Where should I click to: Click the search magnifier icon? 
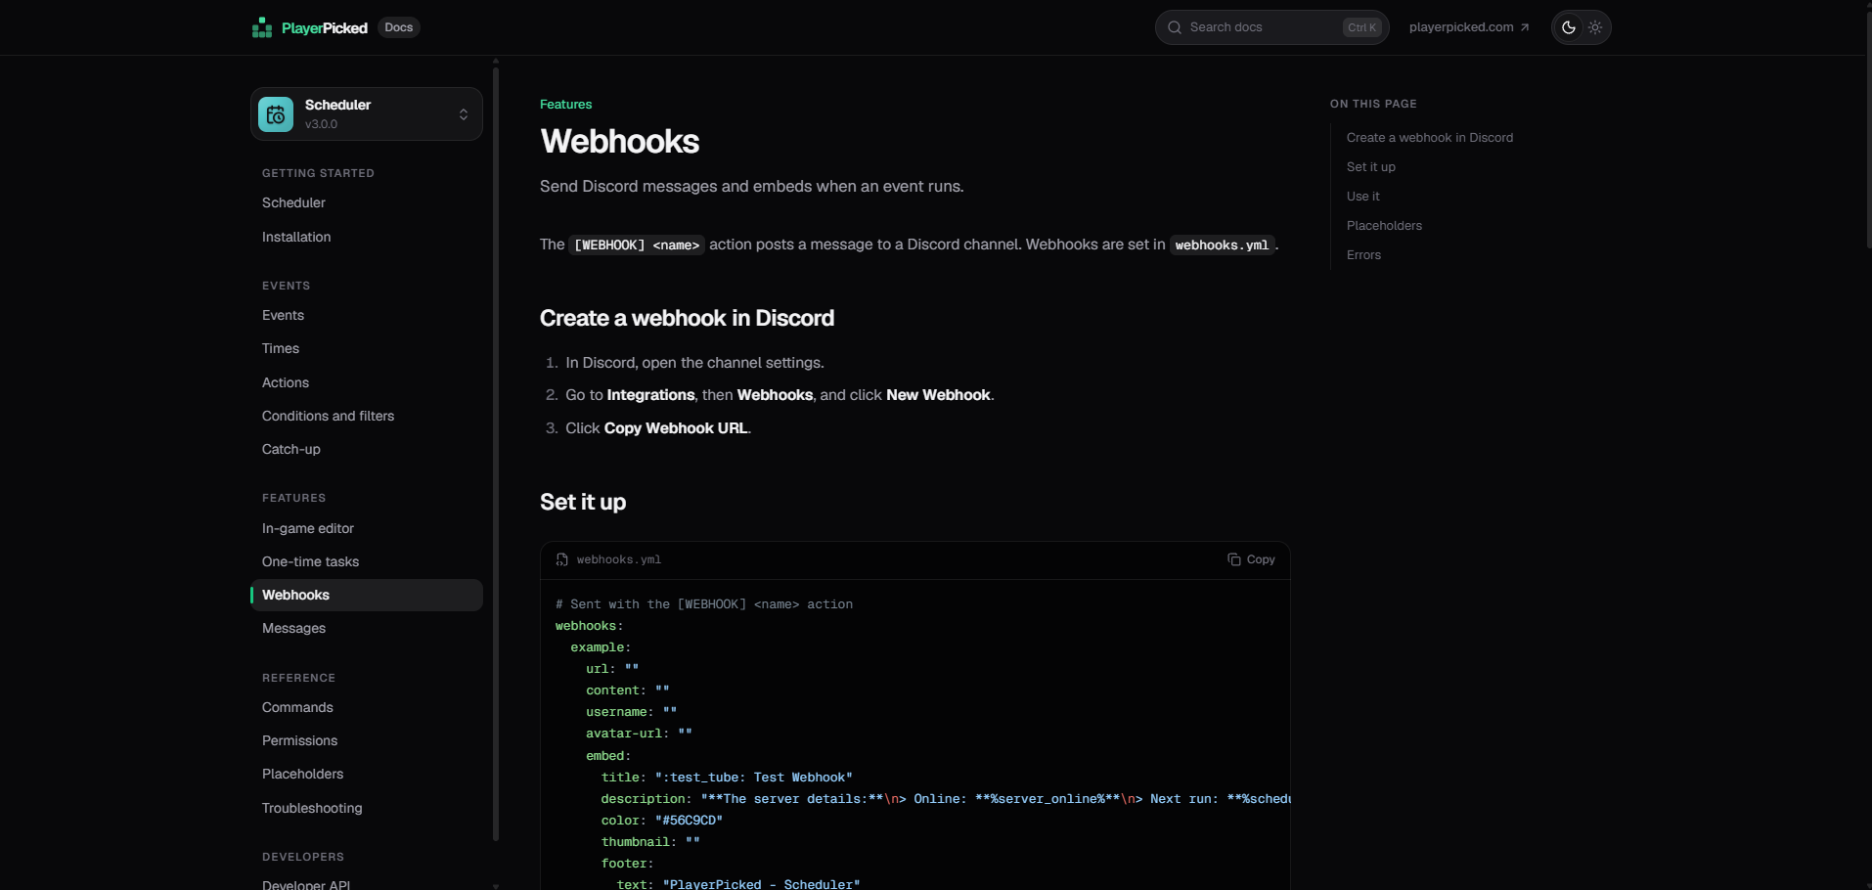(x=1175, y=27)
